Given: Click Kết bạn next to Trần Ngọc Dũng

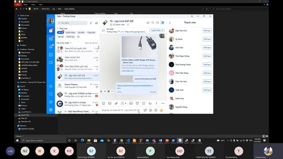Looking at the screenshot, I should (x=207, y=56).
